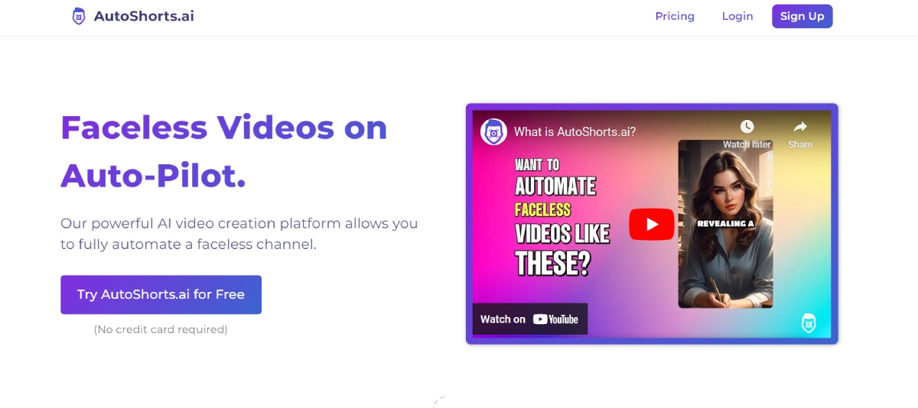Click Try AutoShorts.ai for Free button
This screenshot has width=918, height=408.
(161, 294)
